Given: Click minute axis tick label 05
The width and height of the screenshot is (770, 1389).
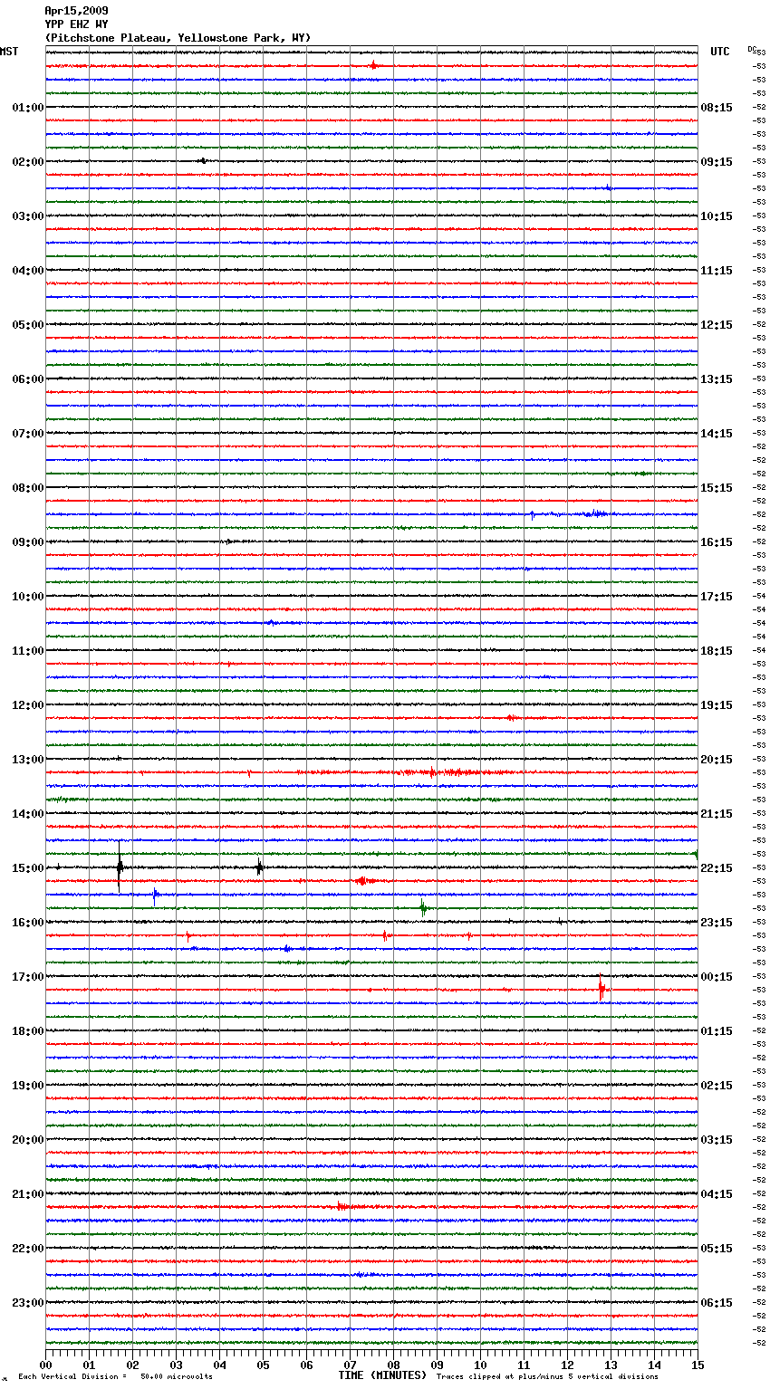Looking at the screenshot, I should [263, 1365].
